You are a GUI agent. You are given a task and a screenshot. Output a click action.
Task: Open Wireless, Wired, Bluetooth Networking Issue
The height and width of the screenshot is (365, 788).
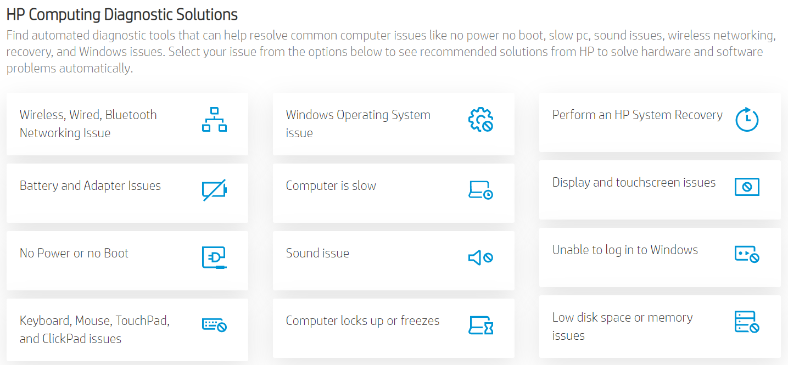(88, 123)
